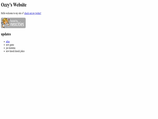158x119 pixels.
Task: Click the bullet point beside "atlus"
Action: coord(4,42)
